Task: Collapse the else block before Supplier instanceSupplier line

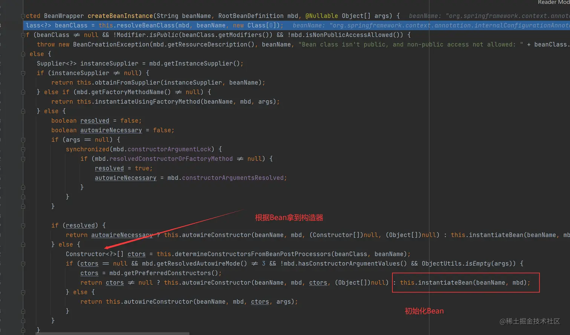Action: (x=23, y=54)
